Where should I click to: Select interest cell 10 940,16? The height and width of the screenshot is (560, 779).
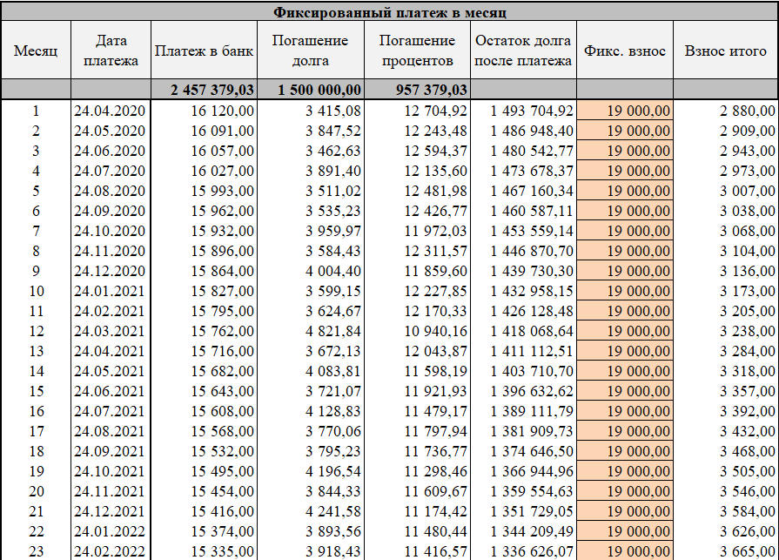point(417,331)
